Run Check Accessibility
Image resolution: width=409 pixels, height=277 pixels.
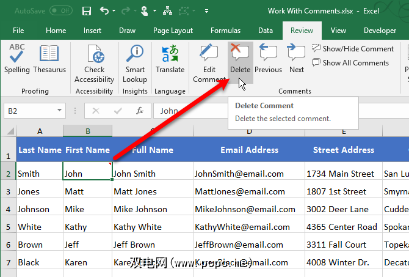(95, 64)
